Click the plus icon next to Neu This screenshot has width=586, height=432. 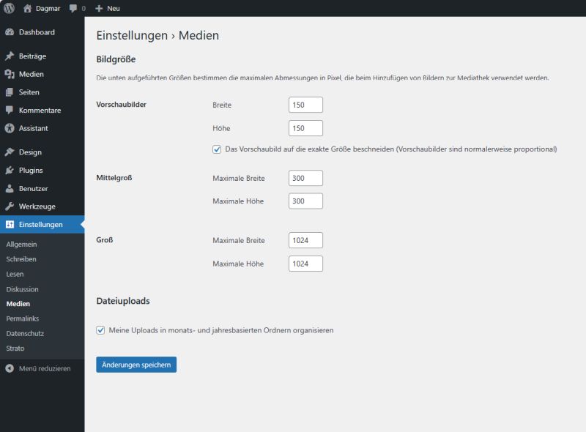click(99, 8)
